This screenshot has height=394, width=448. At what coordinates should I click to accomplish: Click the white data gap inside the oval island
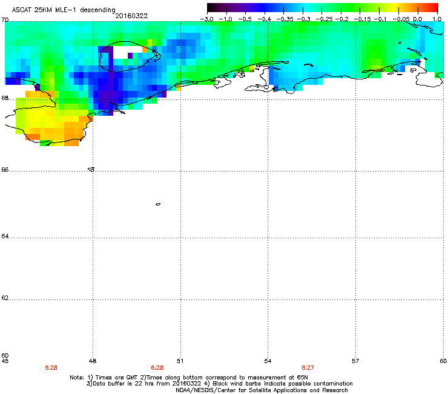click(127, 53)
